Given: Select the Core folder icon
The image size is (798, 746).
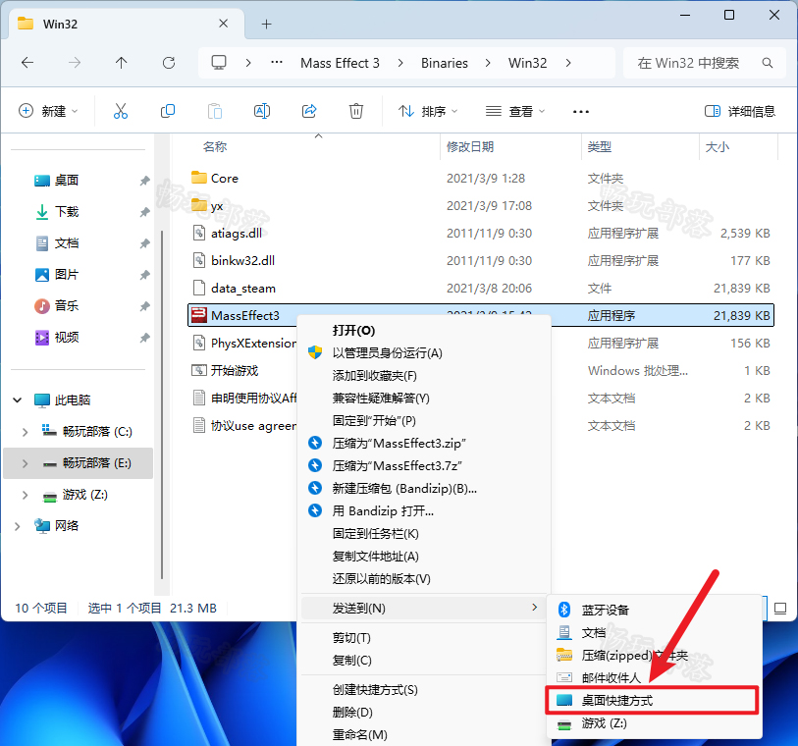Looking at the screenshot, I should tap(199, 178).
